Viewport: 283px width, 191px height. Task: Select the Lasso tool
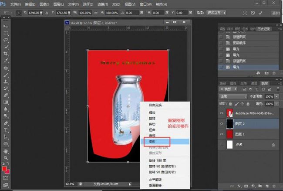click(6, 40)
